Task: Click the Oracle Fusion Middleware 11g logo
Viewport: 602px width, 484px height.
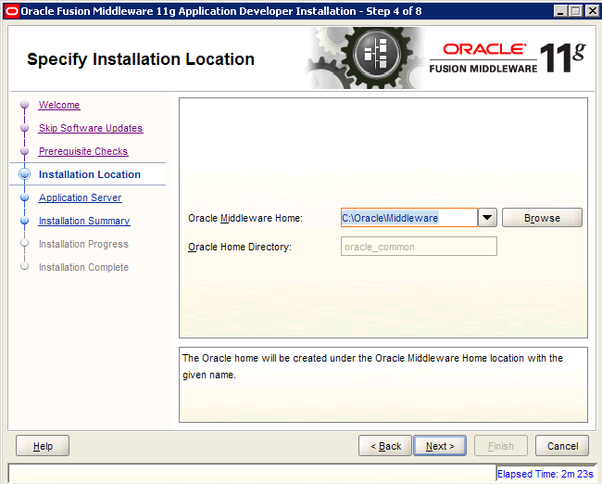Action: (x=508, y=58)
